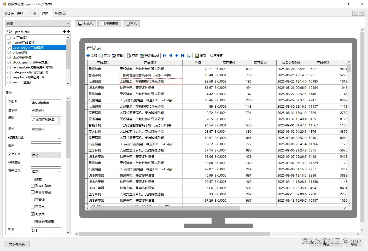The height and width of the screenshot is (251, 368).
Task: Toggle the 编辑时隐藏 checkbox
Action: tap(33, 192)
